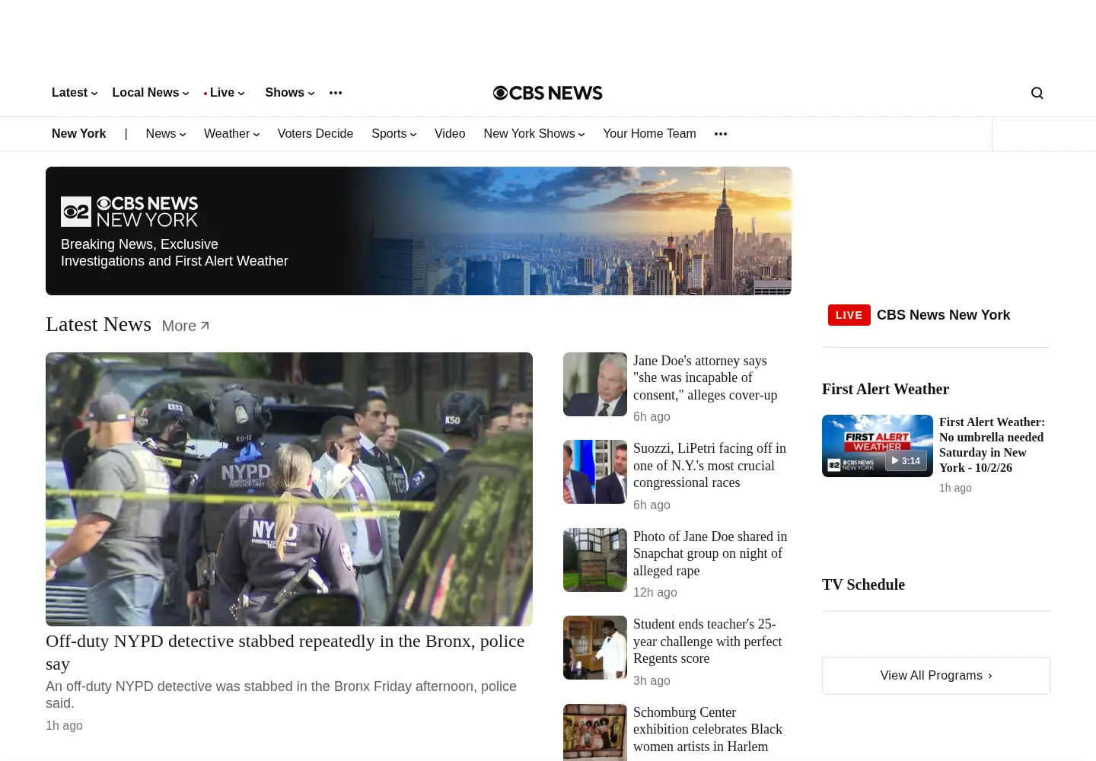Viewport: 1096px width, 761px height.
Task: Go to the New York section home
Action: [79, 134]
